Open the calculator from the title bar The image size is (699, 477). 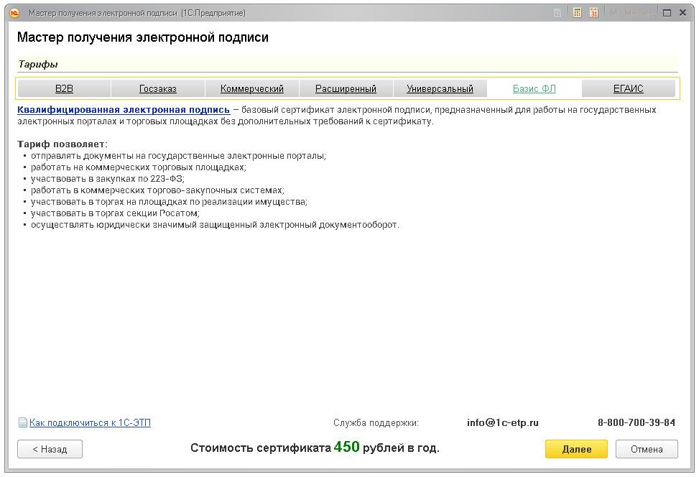coord(577,13)
